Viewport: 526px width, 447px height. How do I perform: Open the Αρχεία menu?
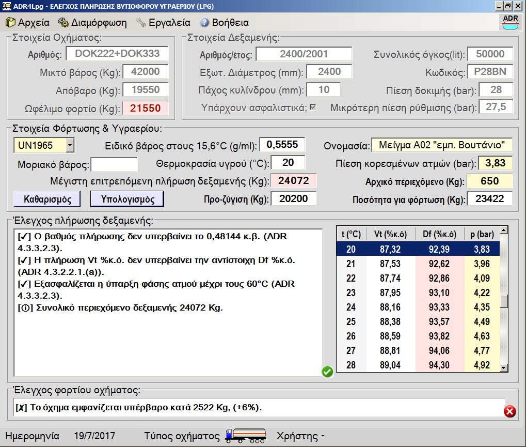click(28, 23)
